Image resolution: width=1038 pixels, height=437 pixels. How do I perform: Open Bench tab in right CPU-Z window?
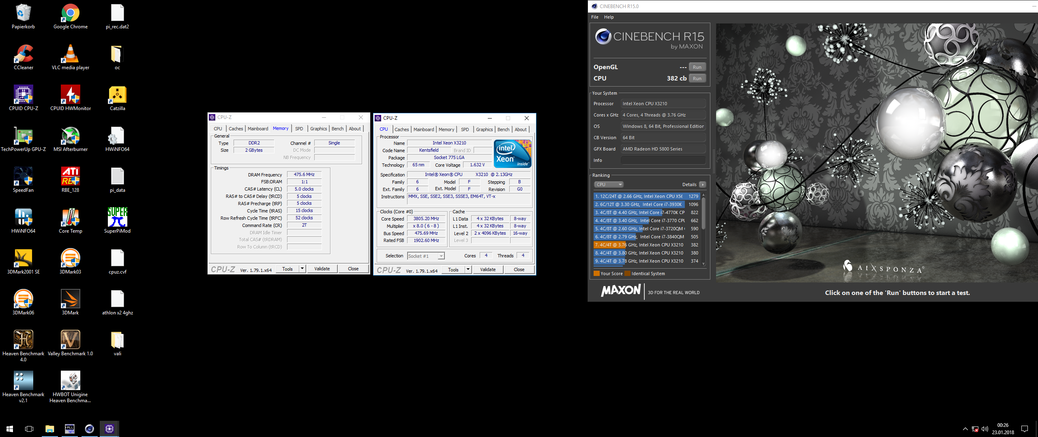point(503,129)
